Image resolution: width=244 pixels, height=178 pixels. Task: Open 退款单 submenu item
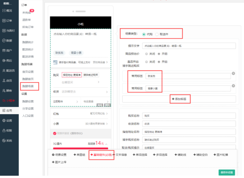click(26, 20)
